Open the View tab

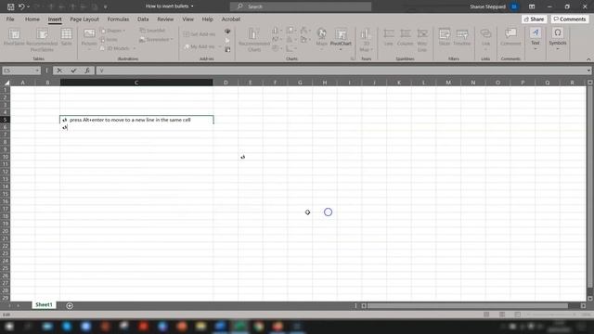tap(187, 19)
